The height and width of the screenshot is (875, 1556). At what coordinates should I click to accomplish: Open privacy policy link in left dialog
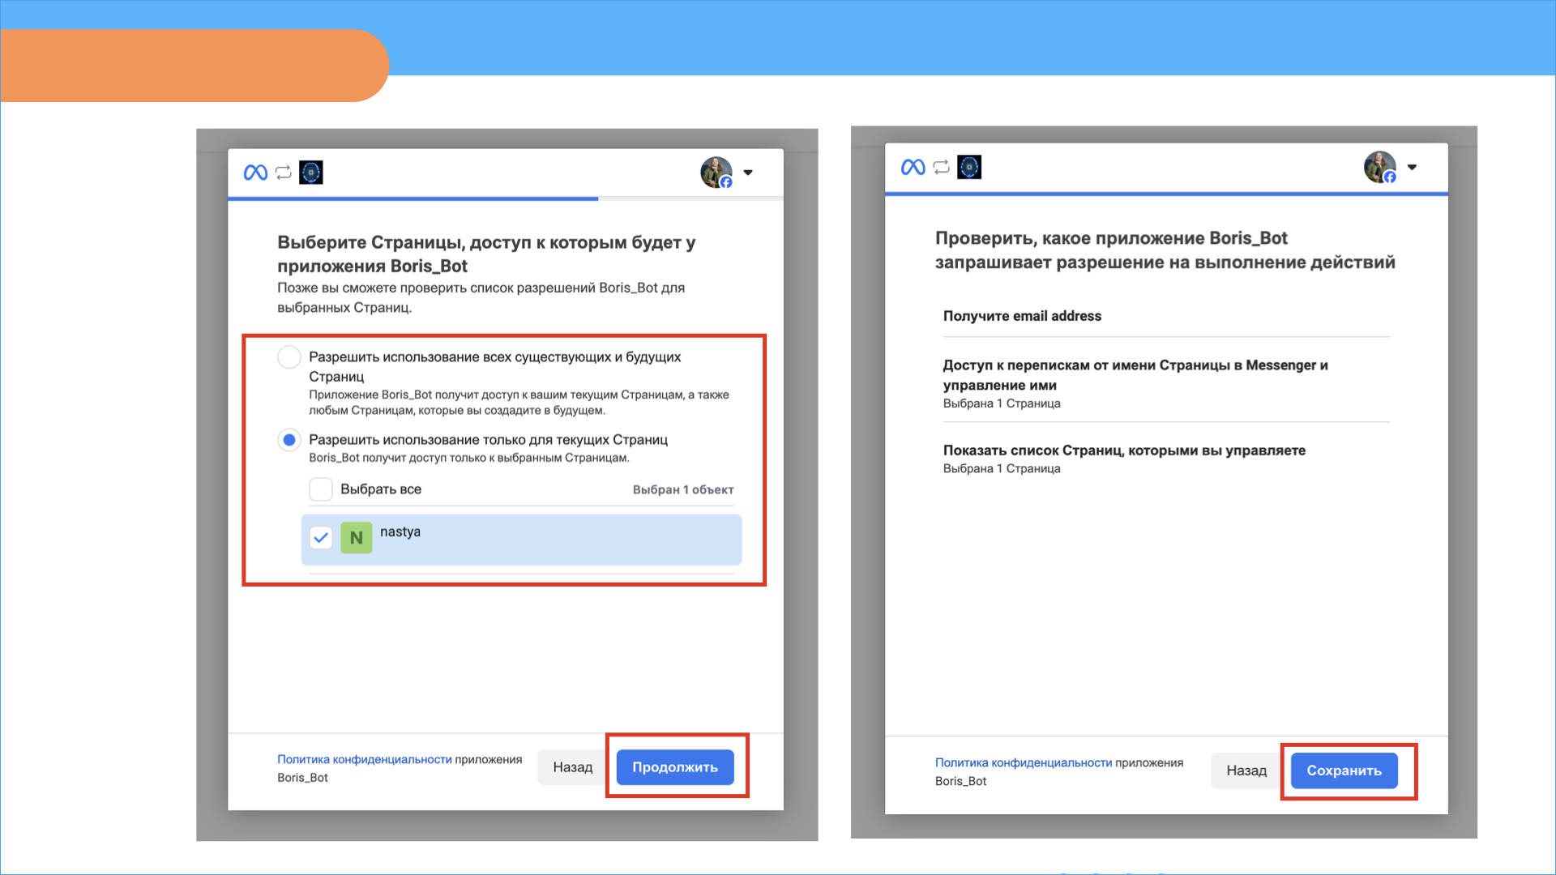pos(365,759)
